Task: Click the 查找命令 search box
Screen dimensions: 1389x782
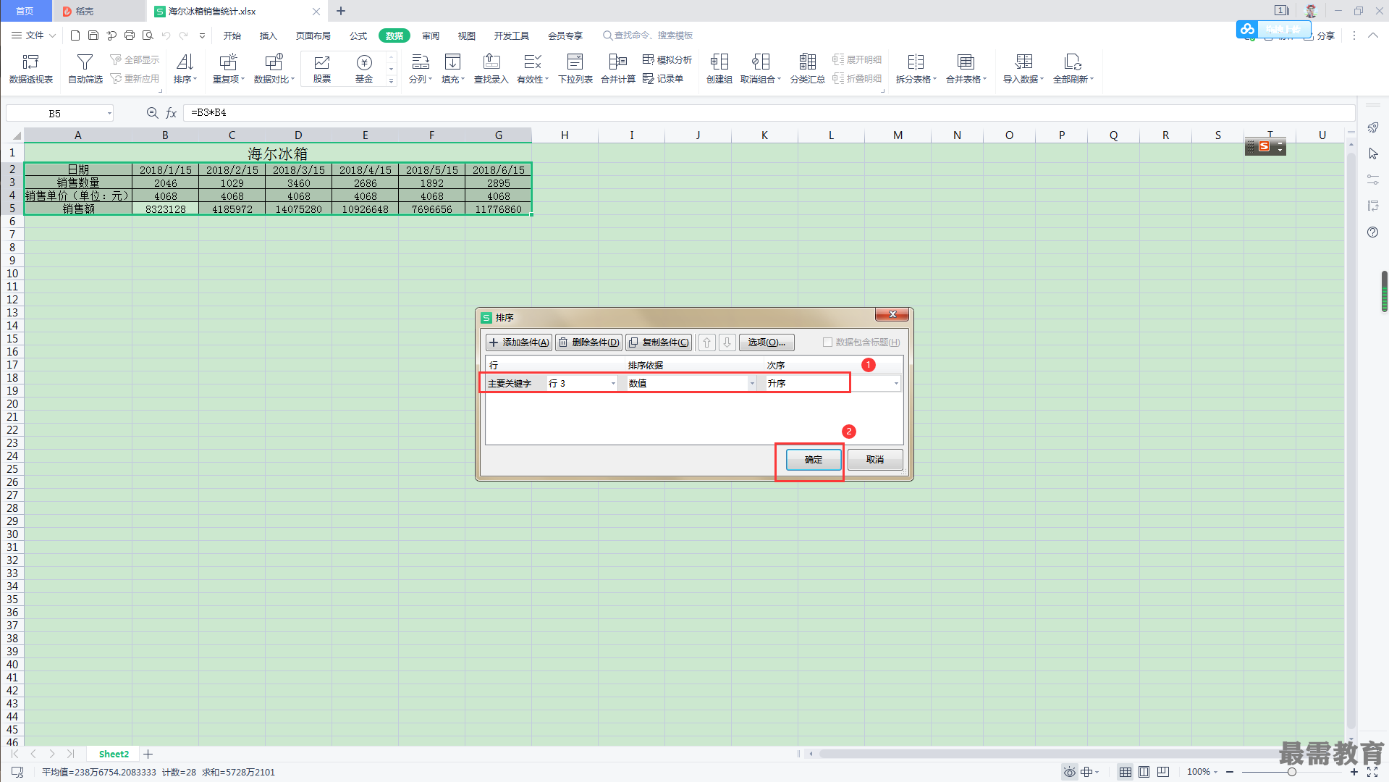Action: (x=649, y=35)
